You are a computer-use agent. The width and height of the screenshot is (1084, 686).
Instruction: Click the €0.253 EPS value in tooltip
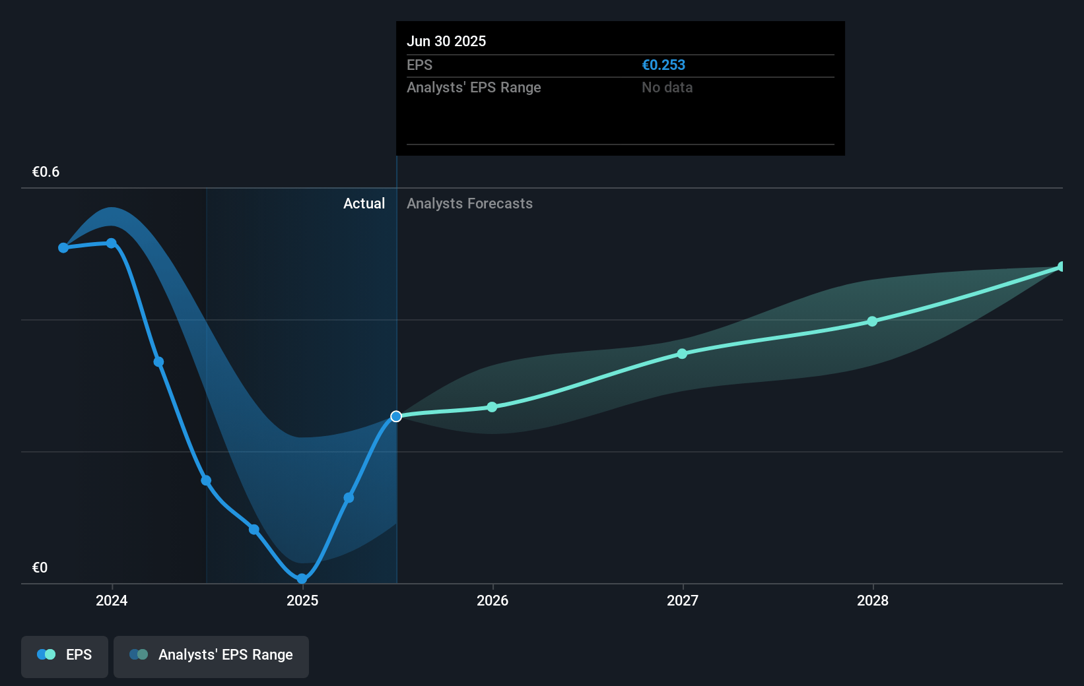[x=663, y=65]
